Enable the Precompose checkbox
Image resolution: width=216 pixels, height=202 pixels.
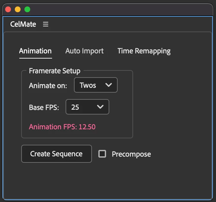[102, 154]
